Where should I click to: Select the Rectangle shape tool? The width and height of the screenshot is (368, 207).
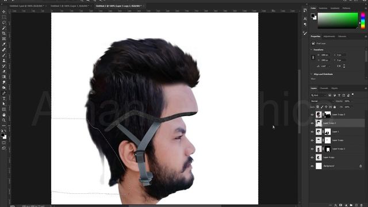4,109
